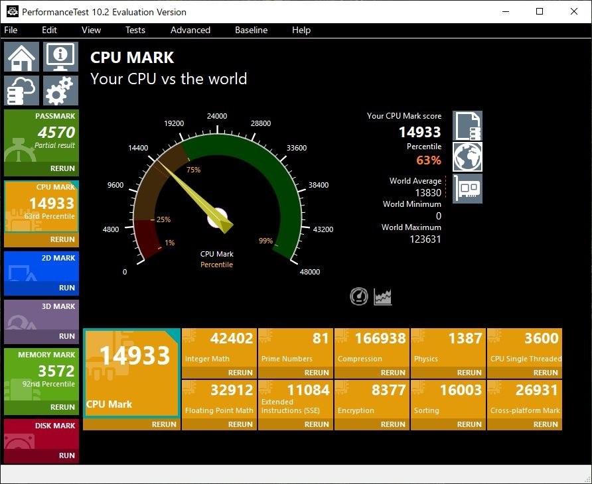Maximize the PerformanceTest window
592x484 pixels.
(x=540, y=11)
